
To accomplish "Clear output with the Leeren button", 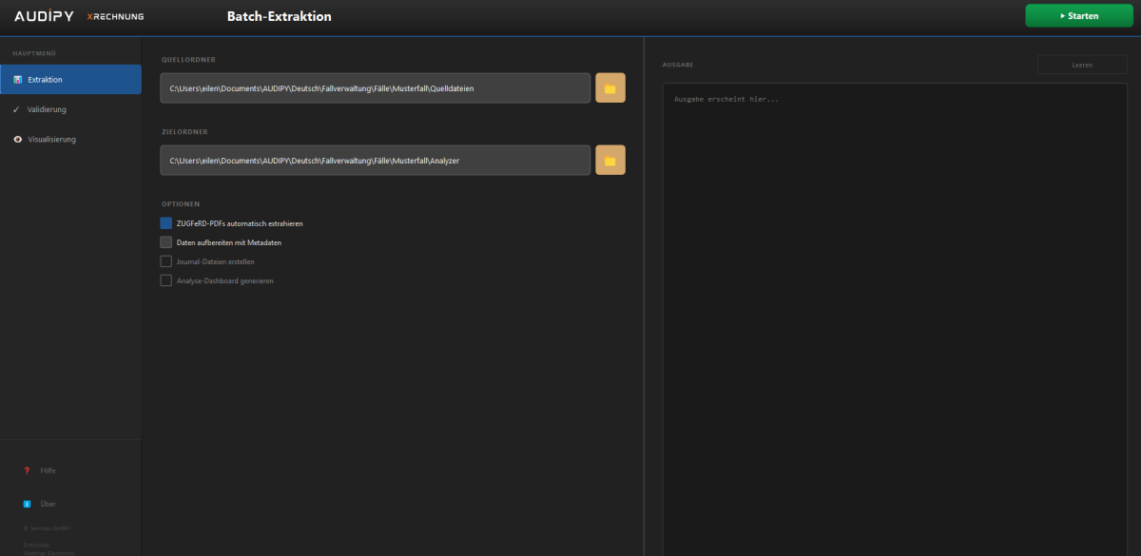I will tap(1082, 65).
